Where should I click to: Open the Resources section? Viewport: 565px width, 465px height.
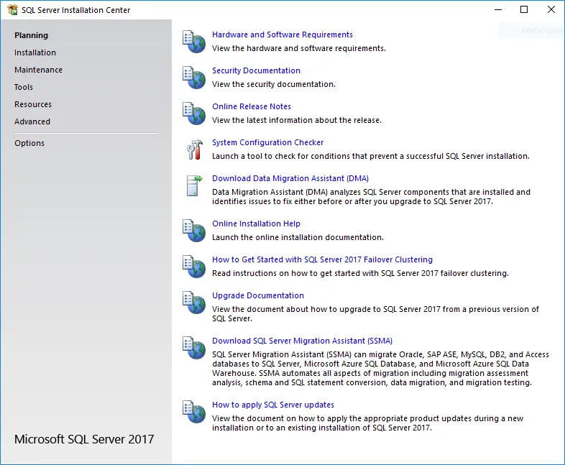point(33,104)
